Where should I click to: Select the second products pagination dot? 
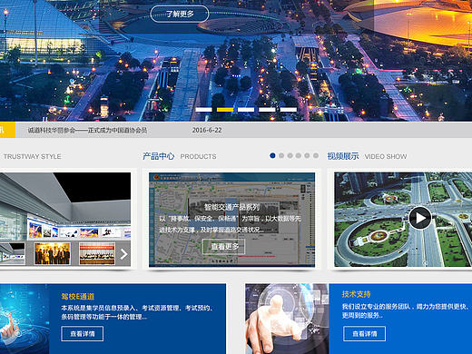click(x=281, y=155)
